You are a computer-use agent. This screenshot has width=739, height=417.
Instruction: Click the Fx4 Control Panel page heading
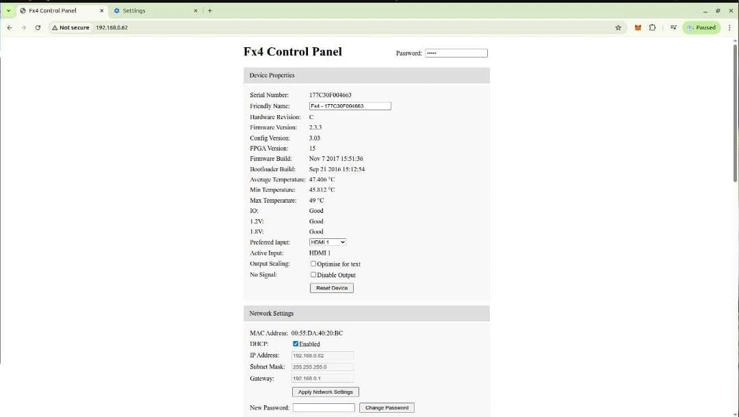click(x=293, y=52)
